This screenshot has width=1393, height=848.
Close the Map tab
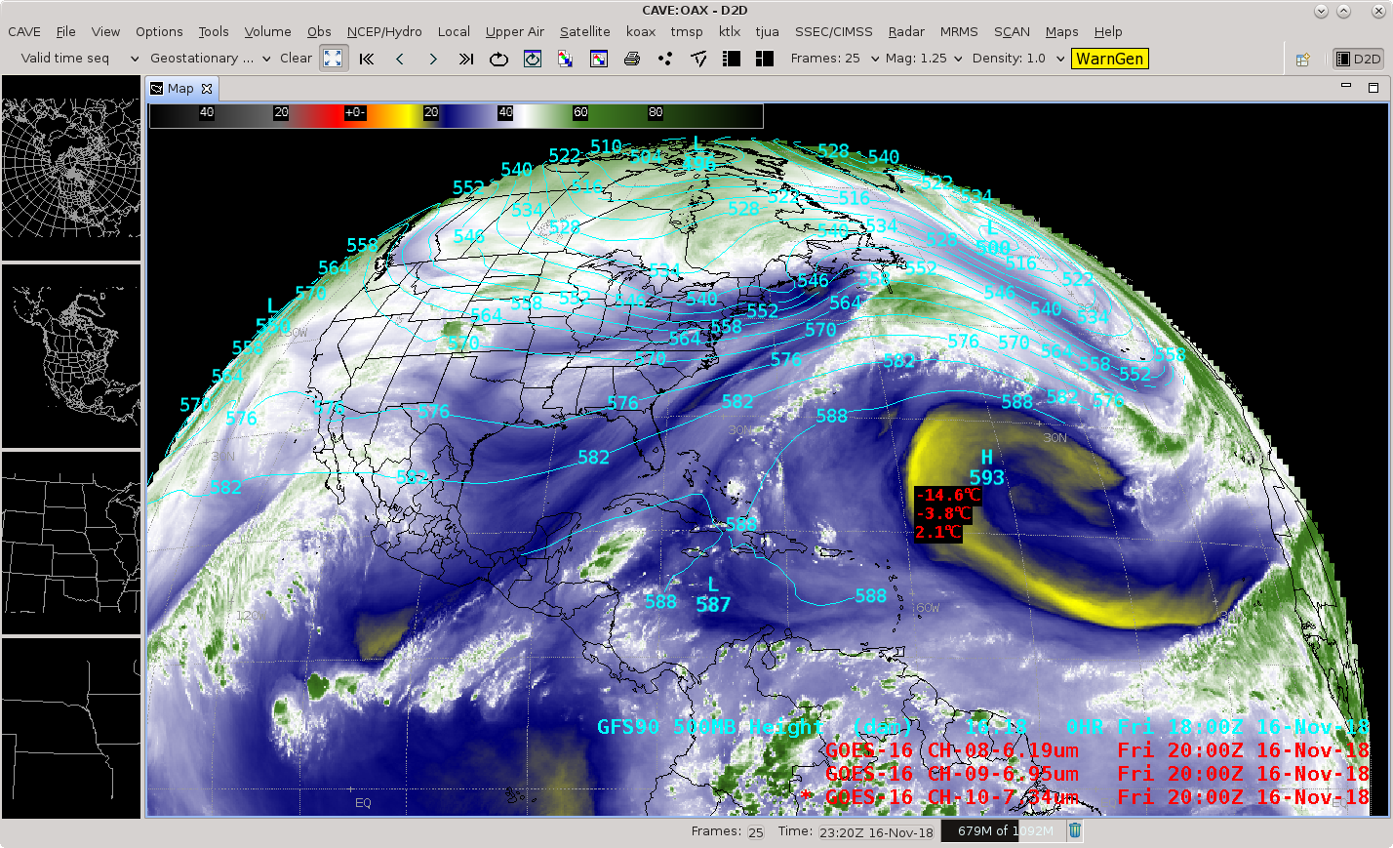(207, 89)
